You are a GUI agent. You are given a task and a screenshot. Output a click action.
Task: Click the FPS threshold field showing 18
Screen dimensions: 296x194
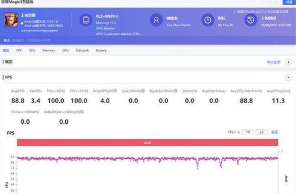point(248,132)
